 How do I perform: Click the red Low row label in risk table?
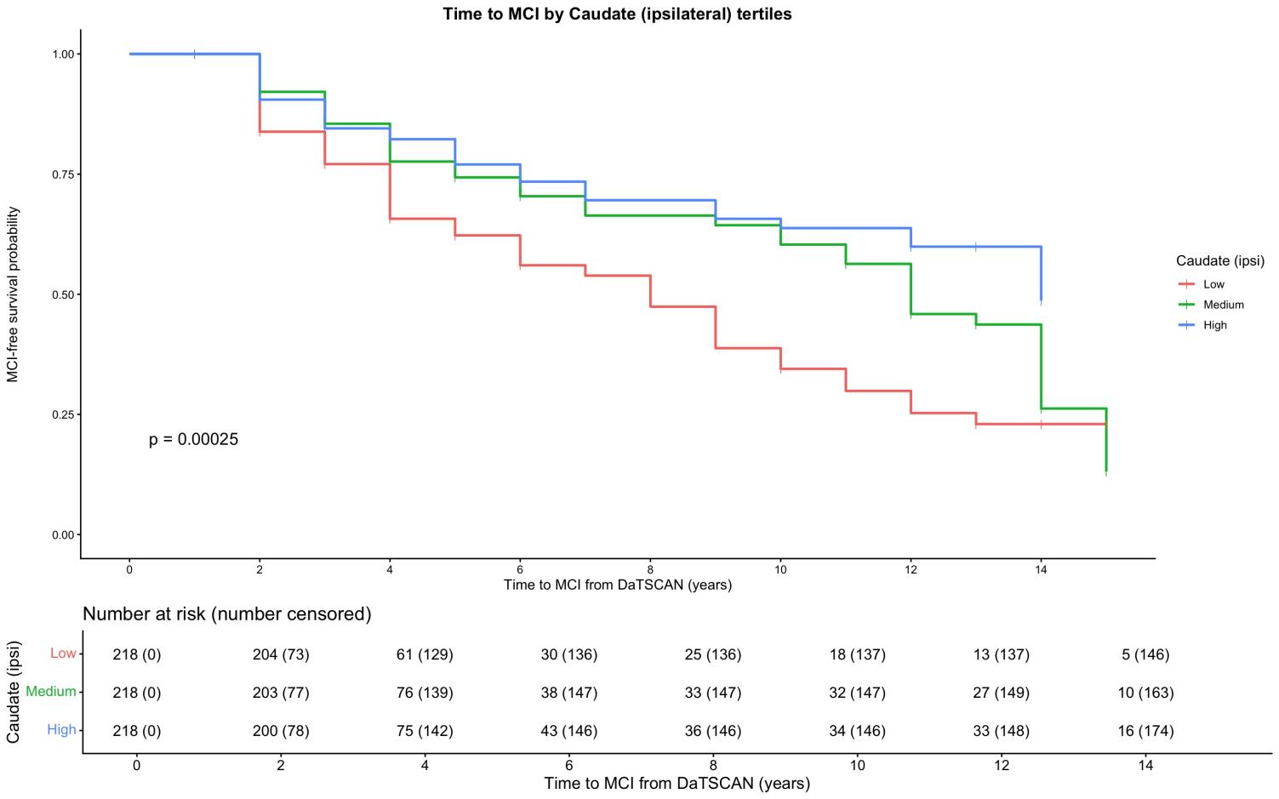tap(63, 653)
